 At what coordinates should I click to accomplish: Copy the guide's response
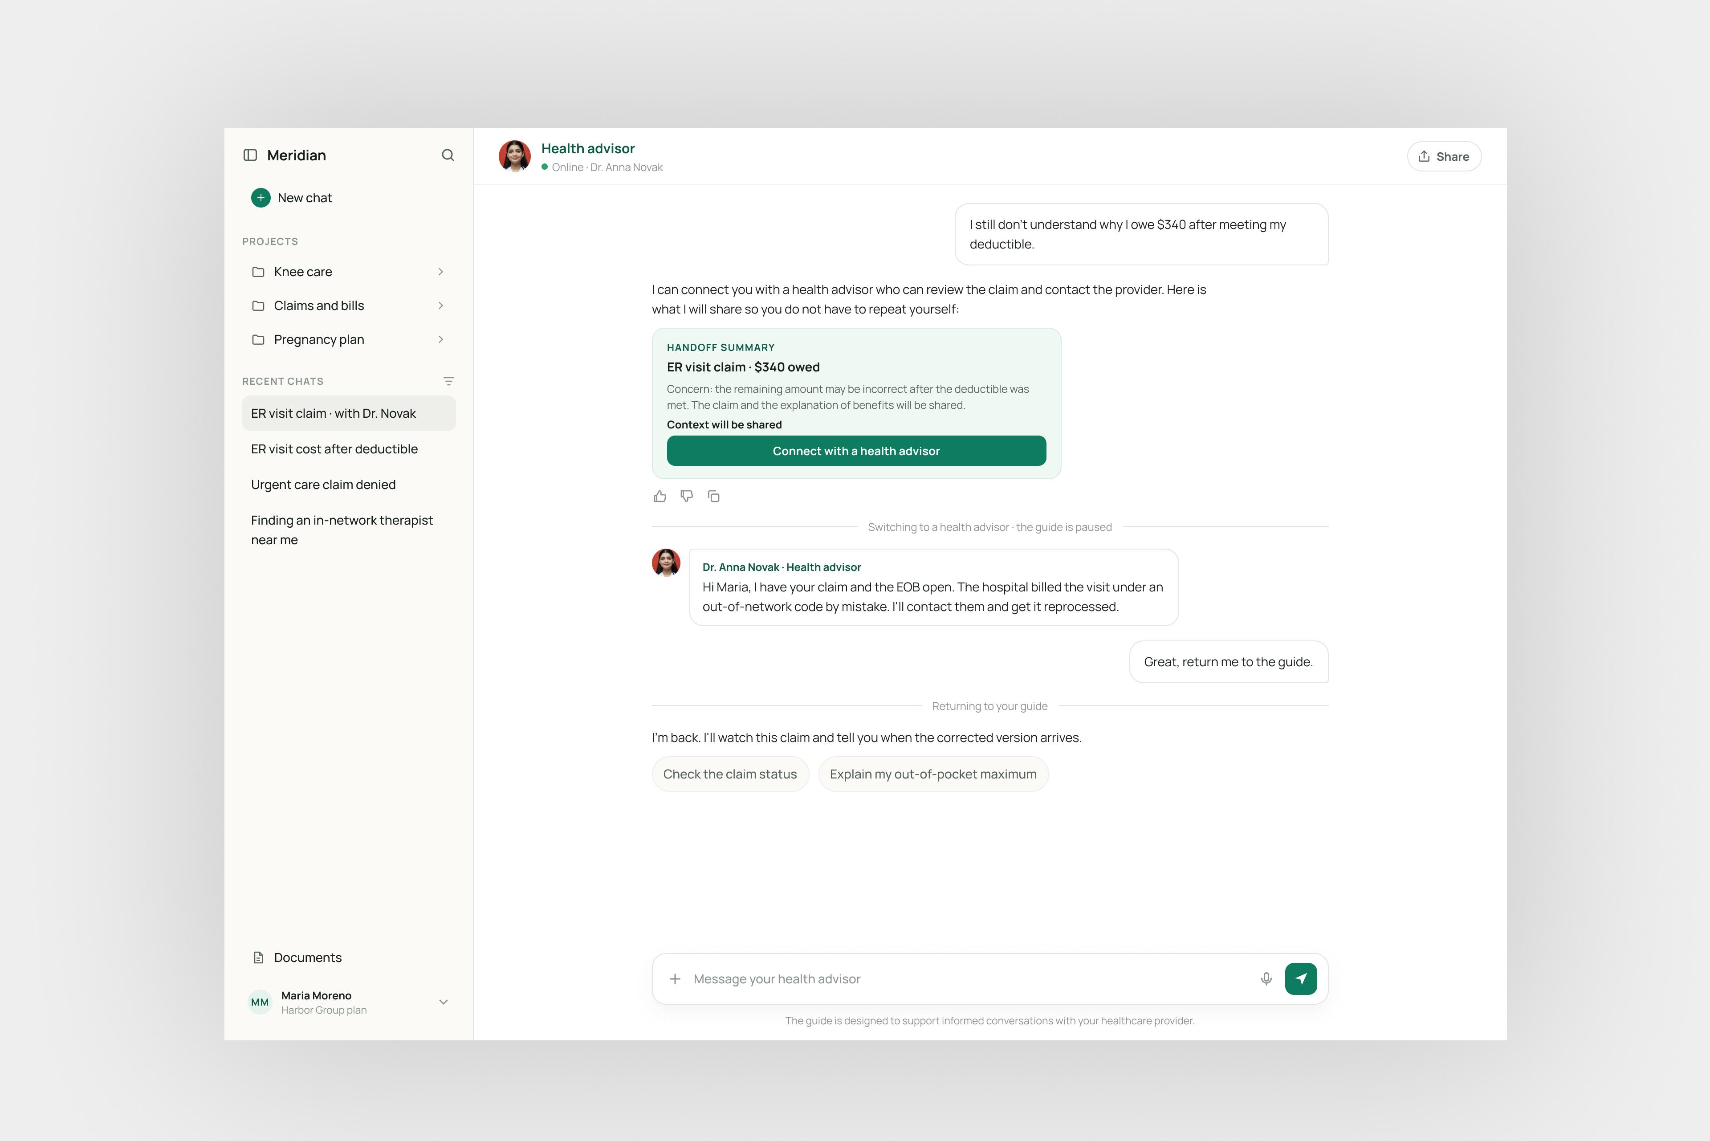point(714,496)
